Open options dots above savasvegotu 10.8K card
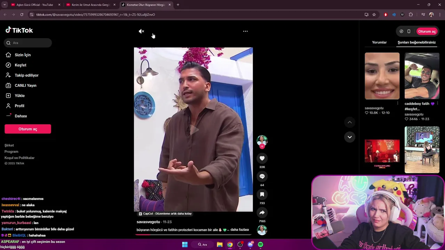The height and width of the screenshot is (250, 445). (x=398, y=103)
